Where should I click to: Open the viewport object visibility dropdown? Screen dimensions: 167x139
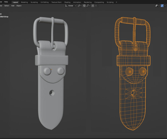[157, 6]
